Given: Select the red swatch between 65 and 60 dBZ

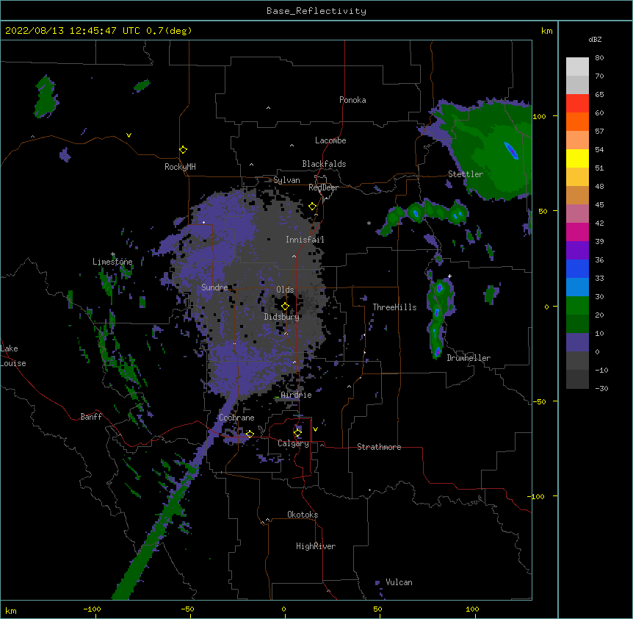Looking at the screenshot, I should tap(577, 103).
